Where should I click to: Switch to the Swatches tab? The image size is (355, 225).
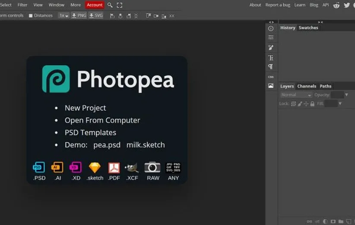[308, 28]
